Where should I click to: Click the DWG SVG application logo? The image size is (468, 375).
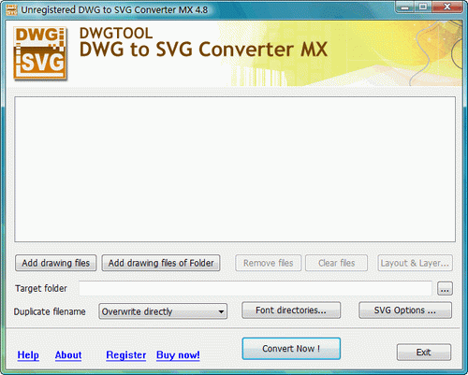[x=40, y=53]
